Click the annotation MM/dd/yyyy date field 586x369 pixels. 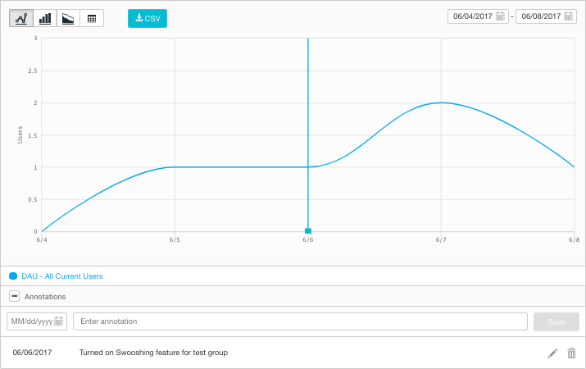[x=31, y=321]
